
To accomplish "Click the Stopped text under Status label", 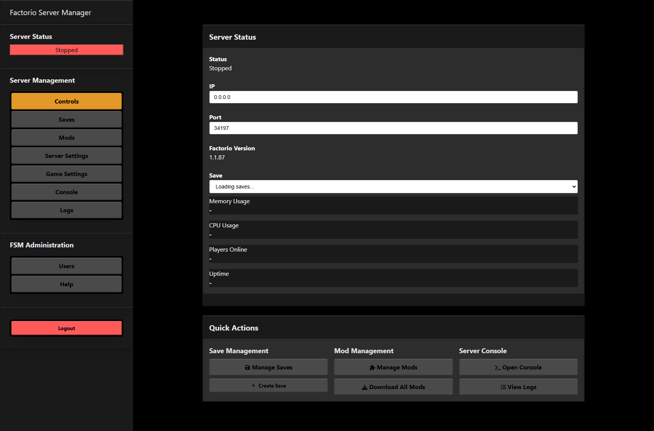I will [221, 68].
